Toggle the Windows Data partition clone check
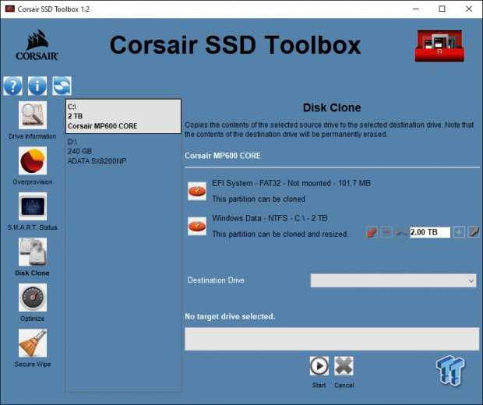The height and width of the screenshot is (405, 483). [x=197, y=226]
